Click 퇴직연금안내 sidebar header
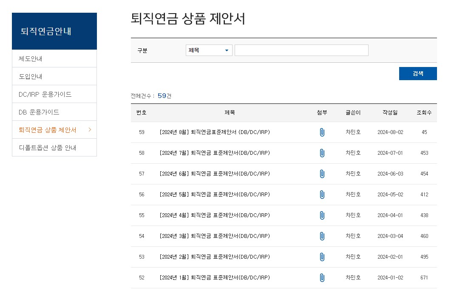 pos(54,31)
